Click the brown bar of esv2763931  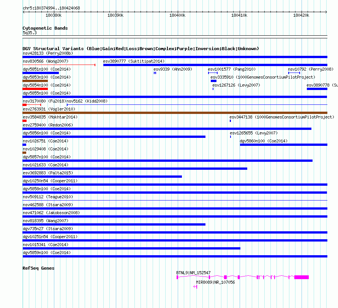click(x=175, y=113)
